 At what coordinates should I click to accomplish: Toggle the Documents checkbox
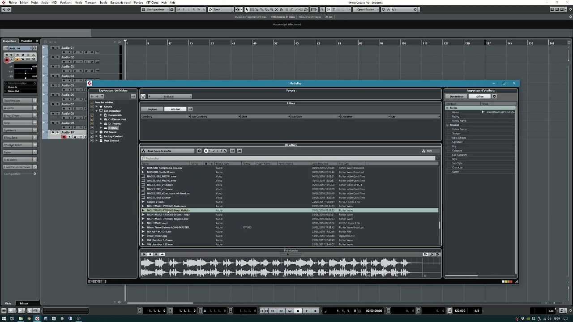pos(92,115)
